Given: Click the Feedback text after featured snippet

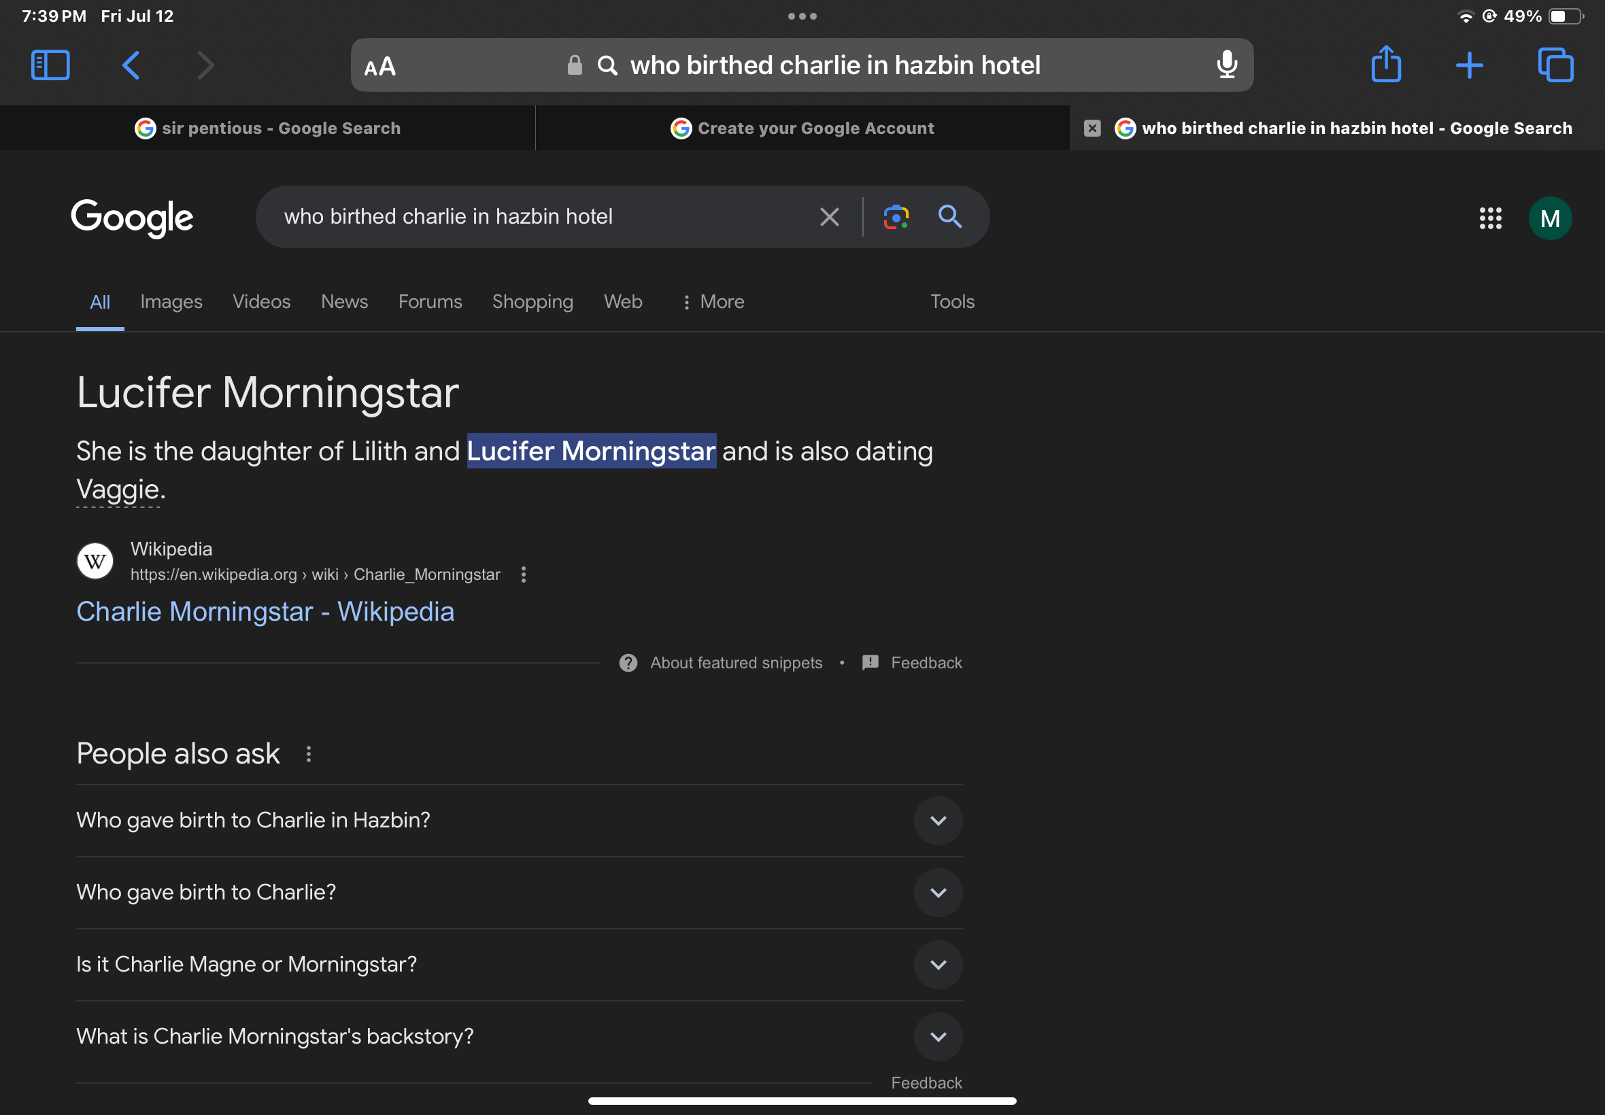Looking at the screenshot, I should click(x=926, y=662).
